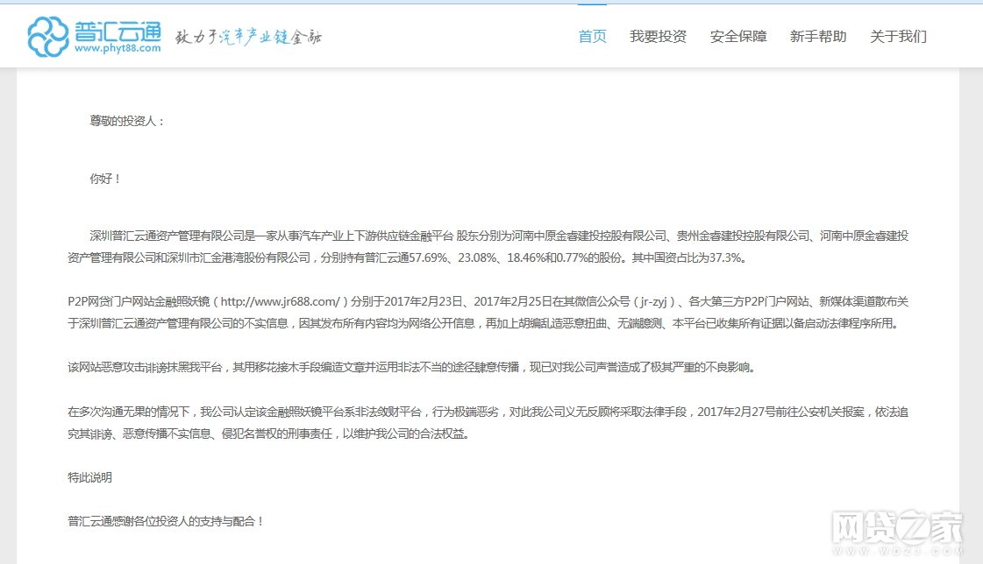Go to 我要投资 menu item

(658, 37)
